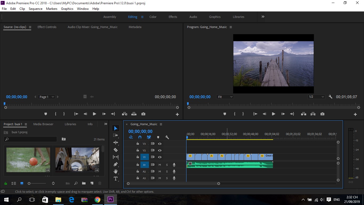364x205 pixels.
Task: Expand the workspace overflow chevron menu
Action: pyautogui.click(x=263, y=17)
